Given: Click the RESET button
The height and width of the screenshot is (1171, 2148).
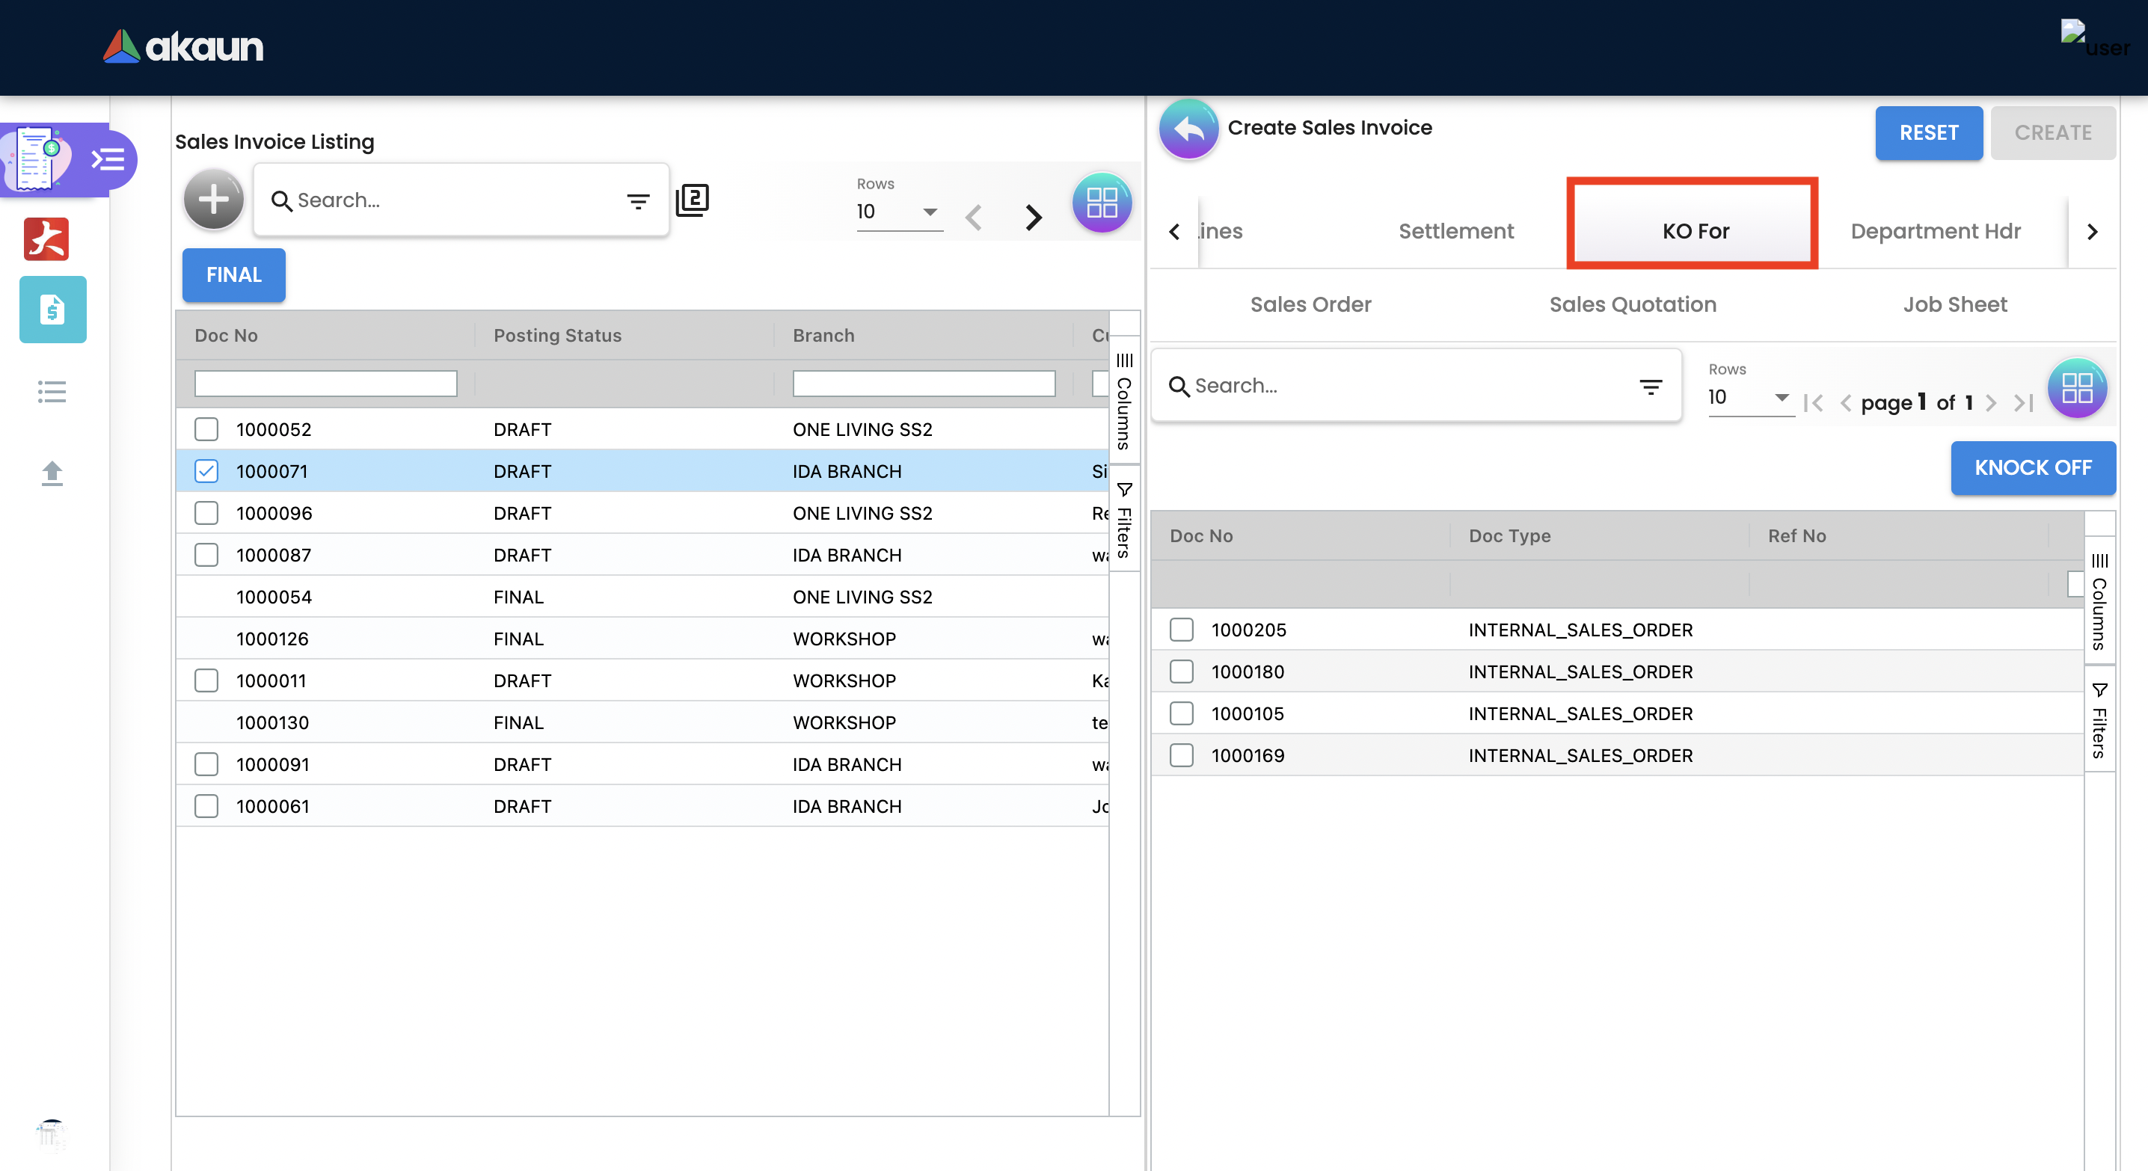Looking at the screenshot, I should (x=1928, y=132).
